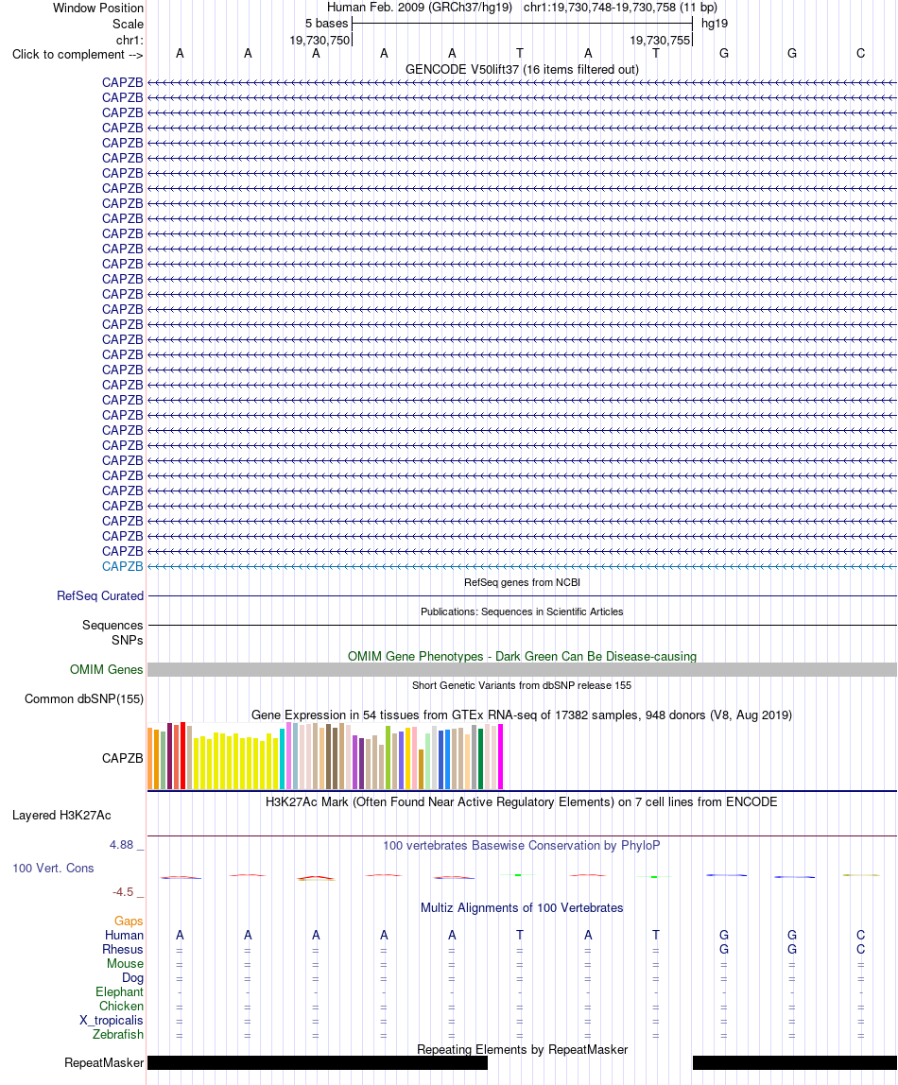The image size is (898, 1085).
Task: Open Publications: Sequences in Scientific Articles title
Action: click(522, 611)
